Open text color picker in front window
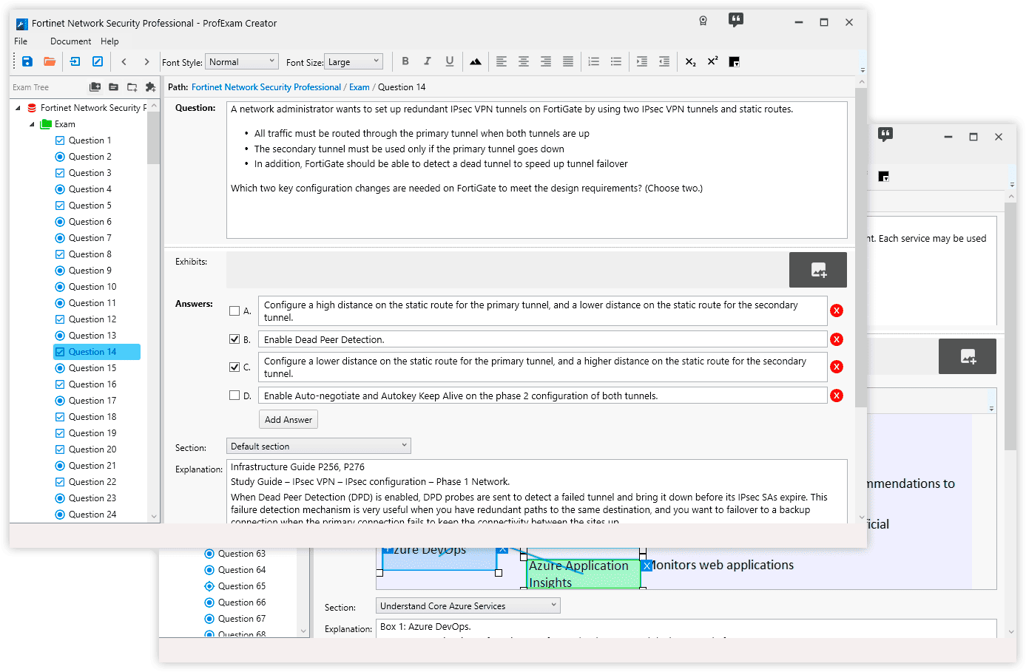The width and height of the screenshot is (1026, 672). [x=735, y=62]
